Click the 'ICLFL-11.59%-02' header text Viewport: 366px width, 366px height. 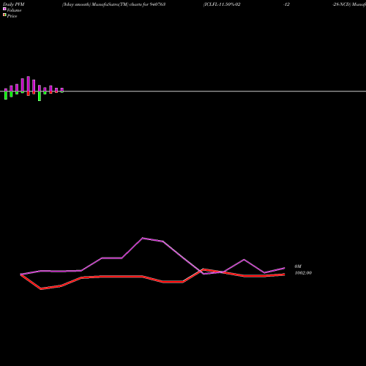tap(222, 4)
